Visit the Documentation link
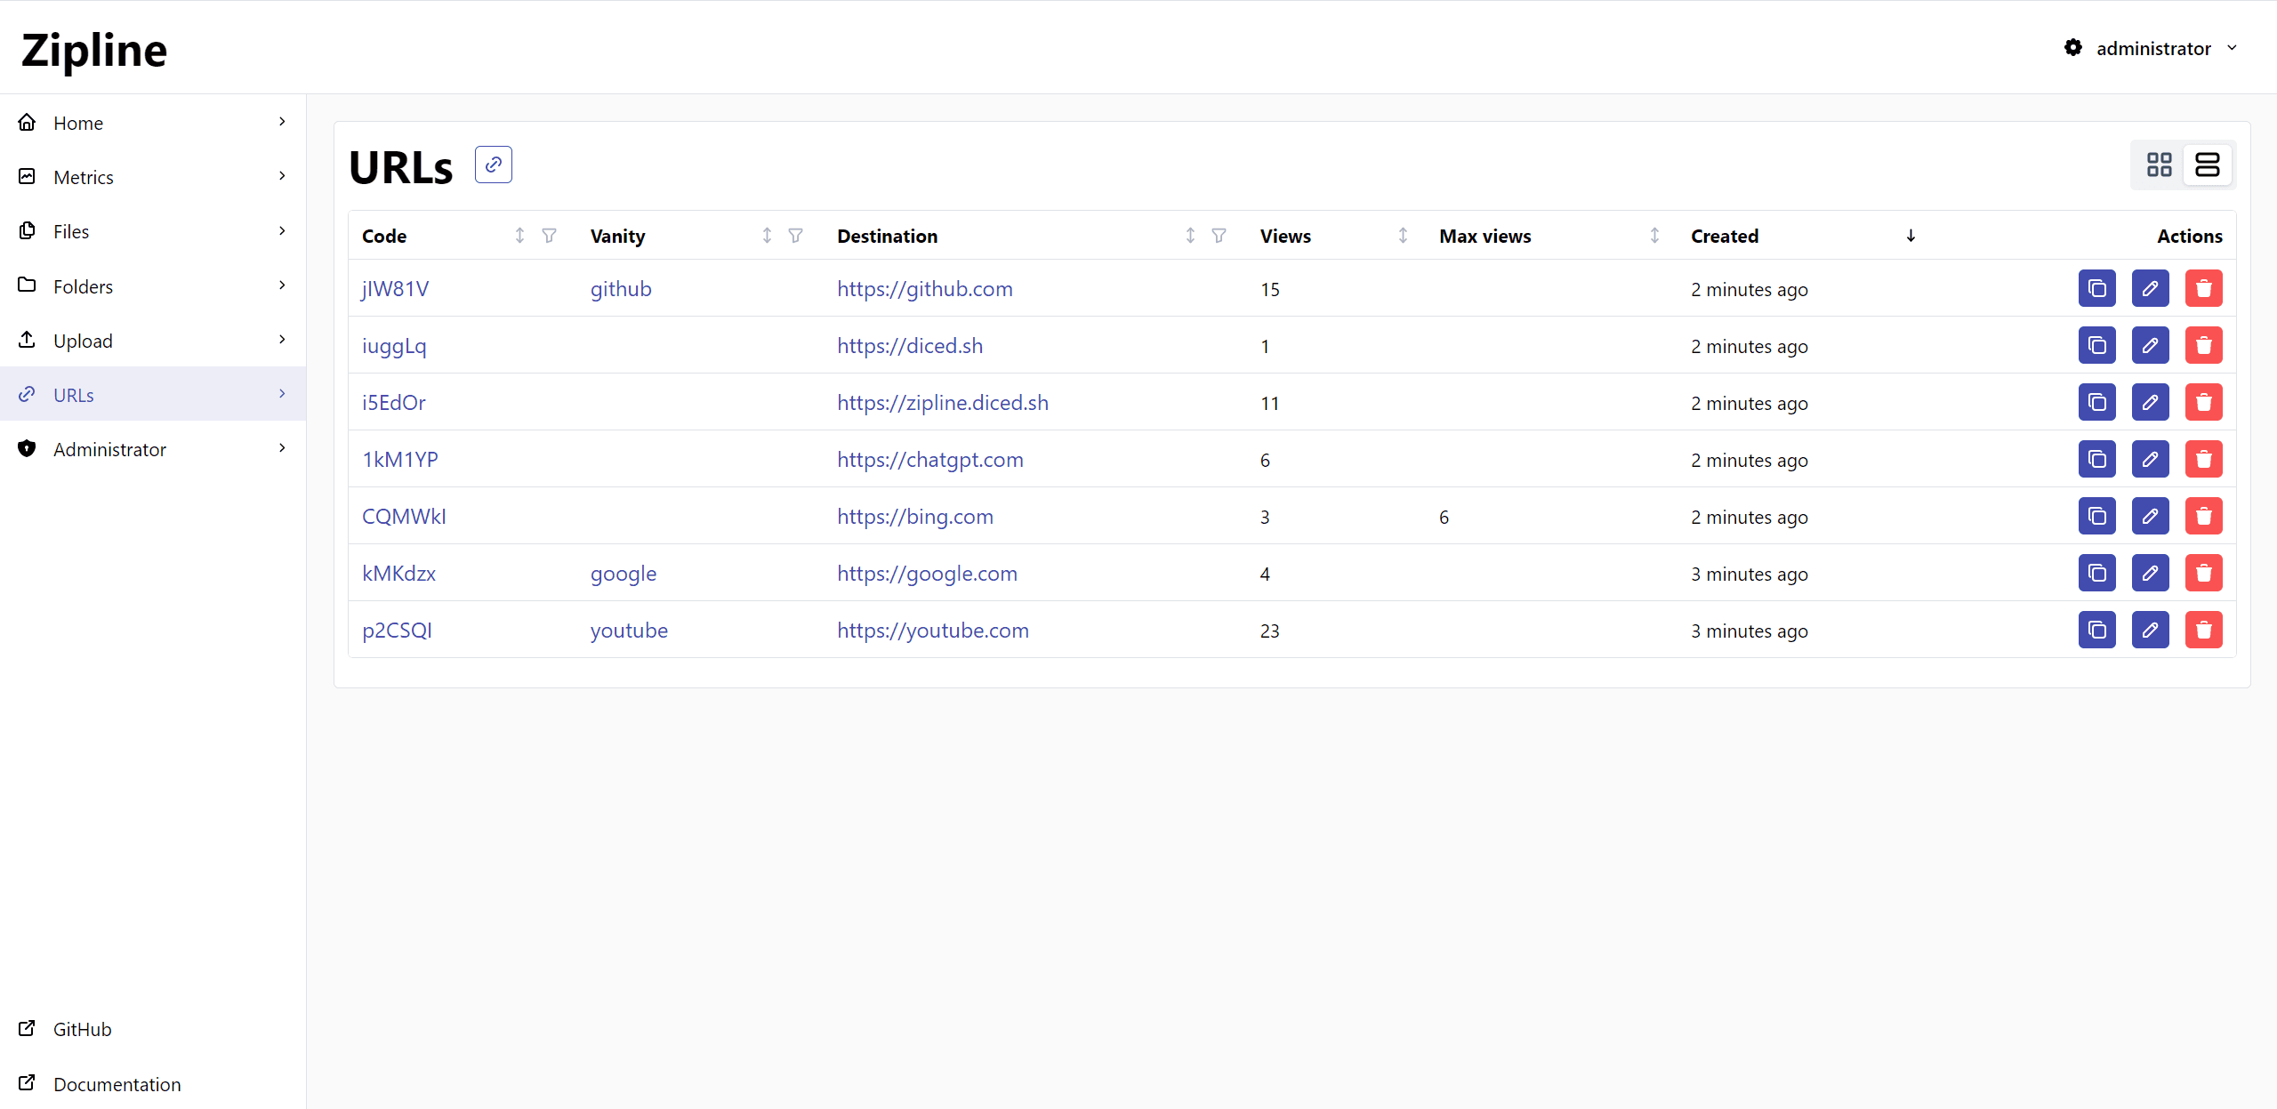This screenshot has height=1109, width=2277. pyautogui.click(x=117, y=1084)
